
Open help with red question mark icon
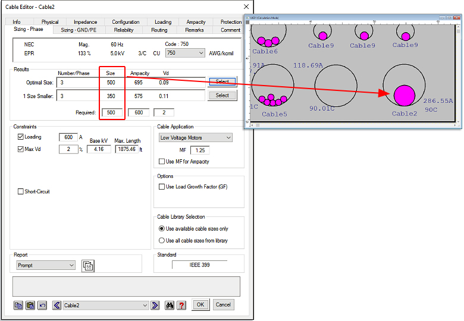[181, 305]
